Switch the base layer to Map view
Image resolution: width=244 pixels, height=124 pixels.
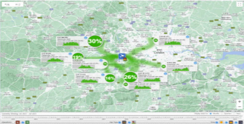[x=7, y=5]
